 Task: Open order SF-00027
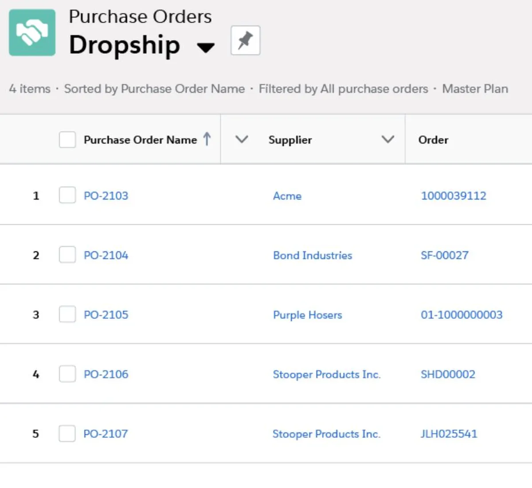click(445, 255)
